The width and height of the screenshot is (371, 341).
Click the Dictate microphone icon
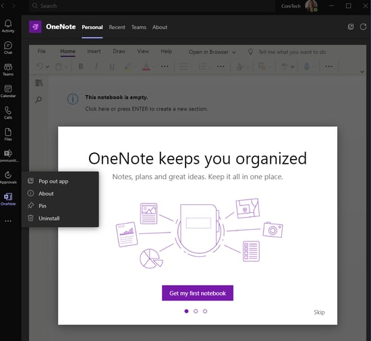pyautogui.click(x=307, y=67)
